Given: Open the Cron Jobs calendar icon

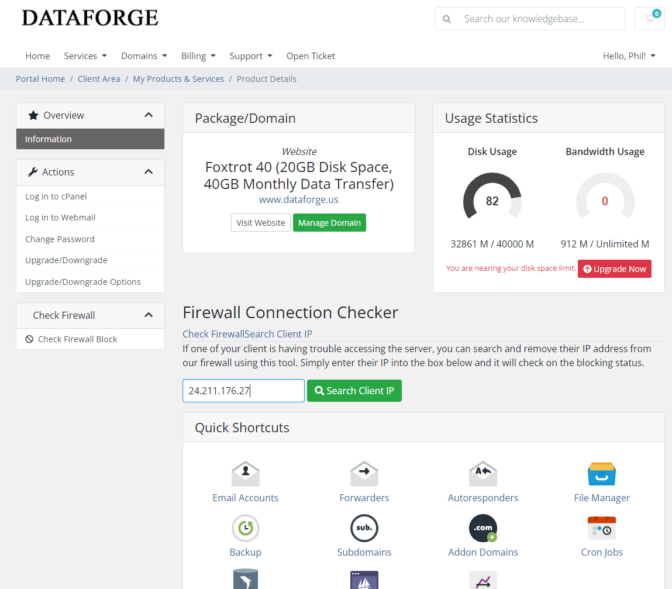Looking at the screenshot, I should (x=602, y=528).
